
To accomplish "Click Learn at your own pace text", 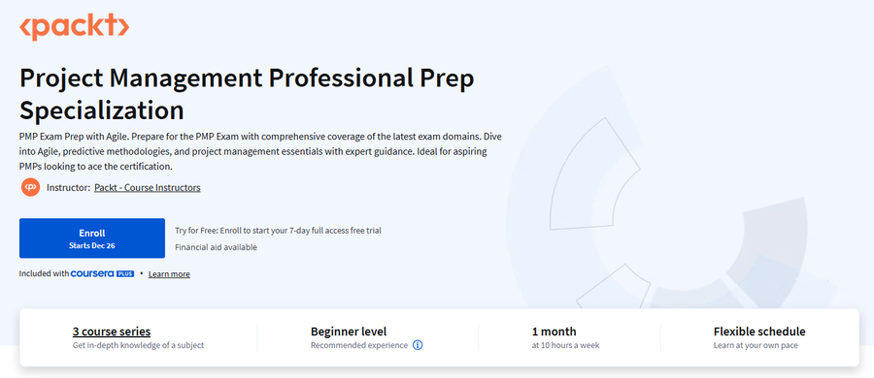I will coord(756,345).
